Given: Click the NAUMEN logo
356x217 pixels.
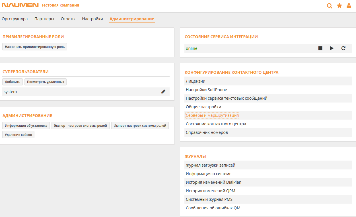Looking at the screenshot, I should pos(20,5).
